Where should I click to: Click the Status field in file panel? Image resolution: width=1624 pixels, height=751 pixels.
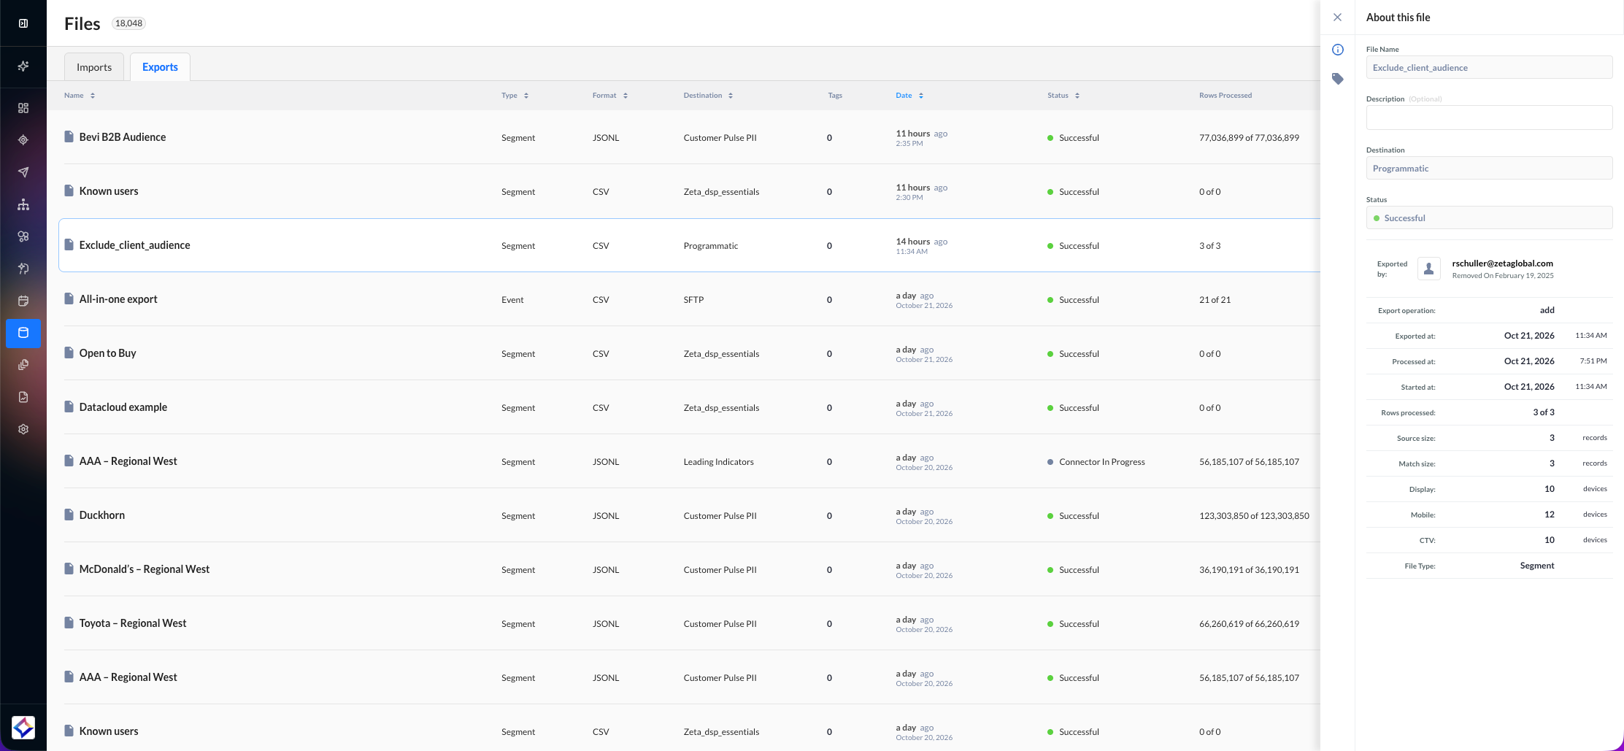tap(1489, 217)
